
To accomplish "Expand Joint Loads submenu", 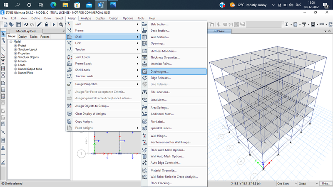I will coord(103,57).
